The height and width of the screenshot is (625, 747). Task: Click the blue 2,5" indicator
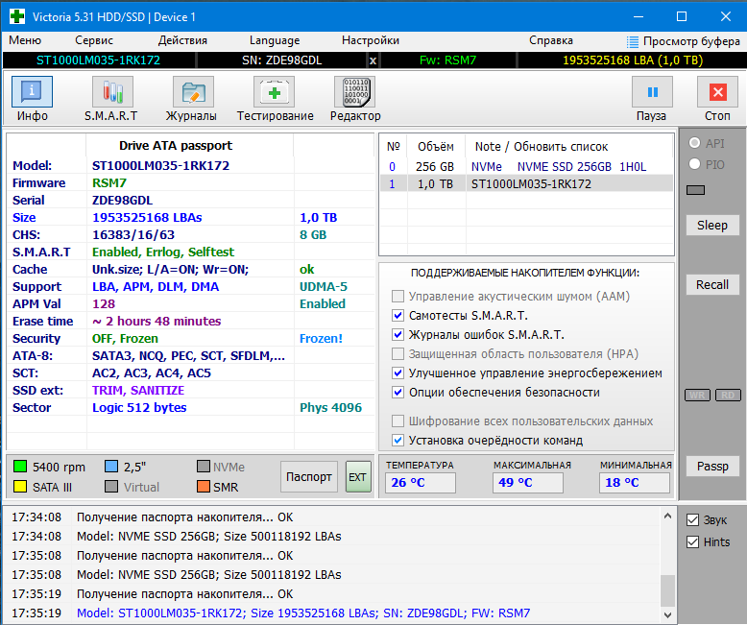tap(111, 467)
